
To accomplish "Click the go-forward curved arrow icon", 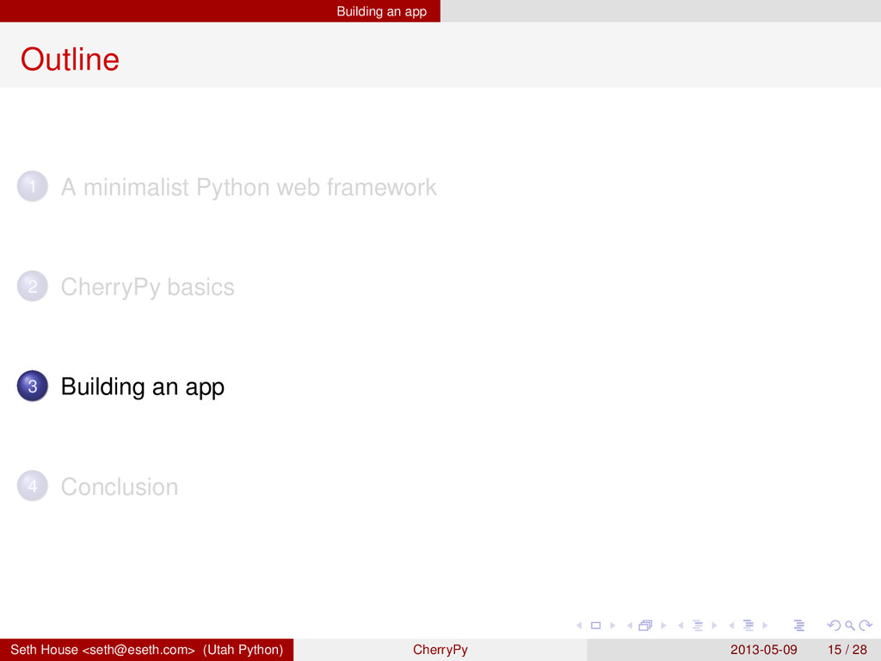I will tap(866, 626).
